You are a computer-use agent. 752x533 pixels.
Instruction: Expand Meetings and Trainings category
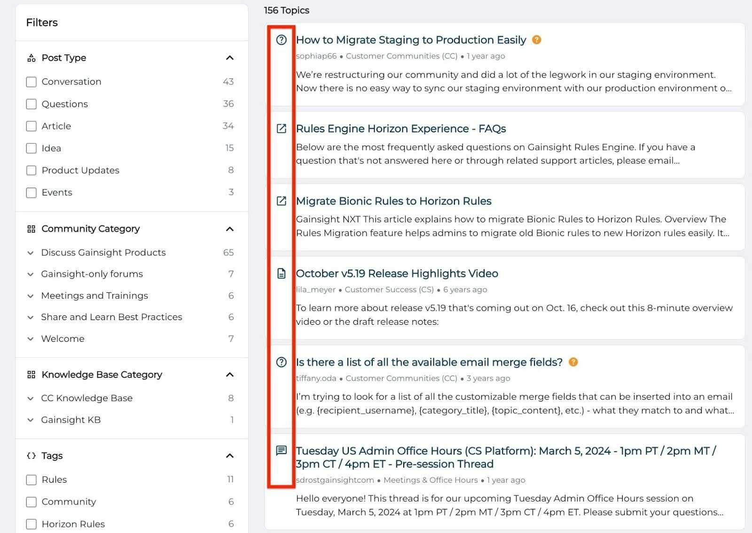click(x=31, y=296)
